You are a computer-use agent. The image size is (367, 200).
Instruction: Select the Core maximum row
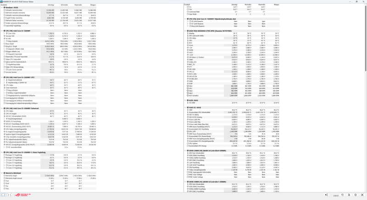[x=49, y=88]
